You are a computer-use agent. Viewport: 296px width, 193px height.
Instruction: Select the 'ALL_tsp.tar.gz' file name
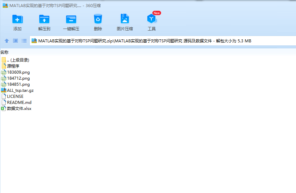click(20, 90)
